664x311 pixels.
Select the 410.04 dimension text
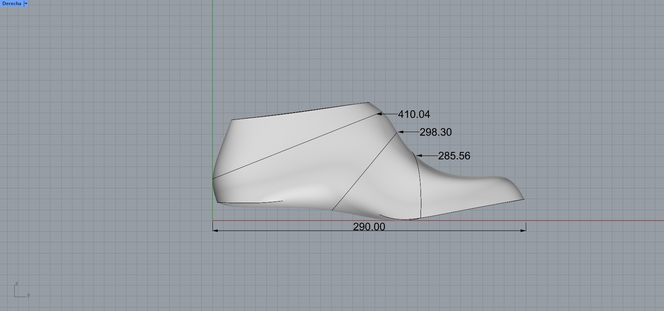(414, 115)
